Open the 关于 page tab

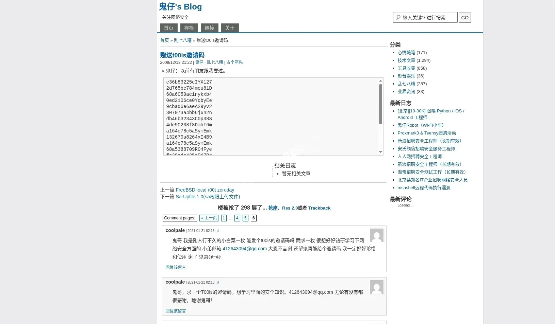229,28
